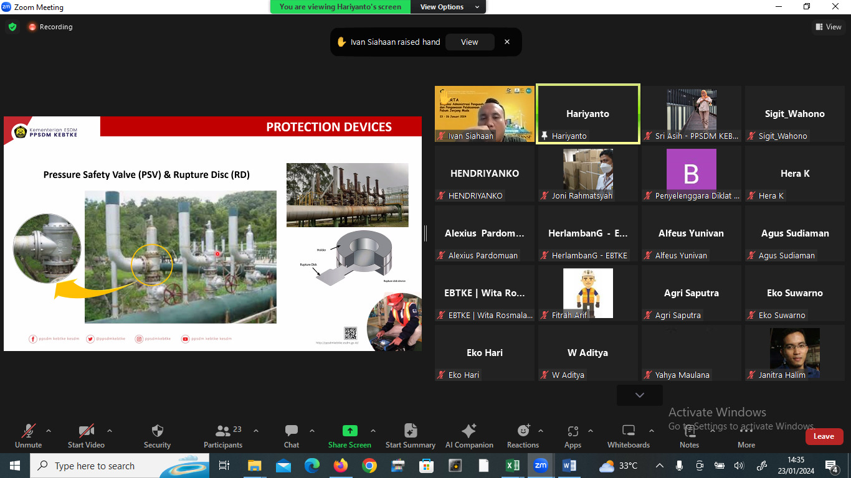Open the Whiteboards icon

tap(629, 431)
